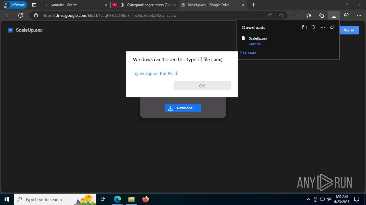Open the notification center icon
The width and height of the screenshot is (366, 205).
pyautogui.click(x=357, y=199)
